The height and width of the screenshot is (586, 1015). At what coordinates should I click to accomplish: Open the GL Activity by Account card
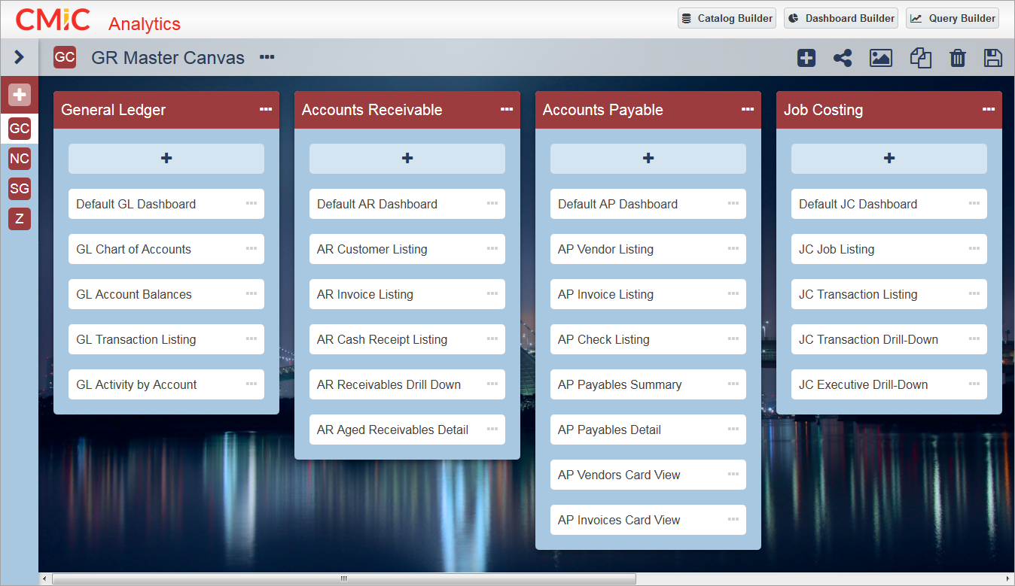166,384
